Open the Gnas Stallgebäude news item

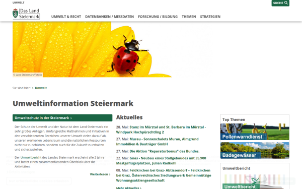[x=161, y=161]
